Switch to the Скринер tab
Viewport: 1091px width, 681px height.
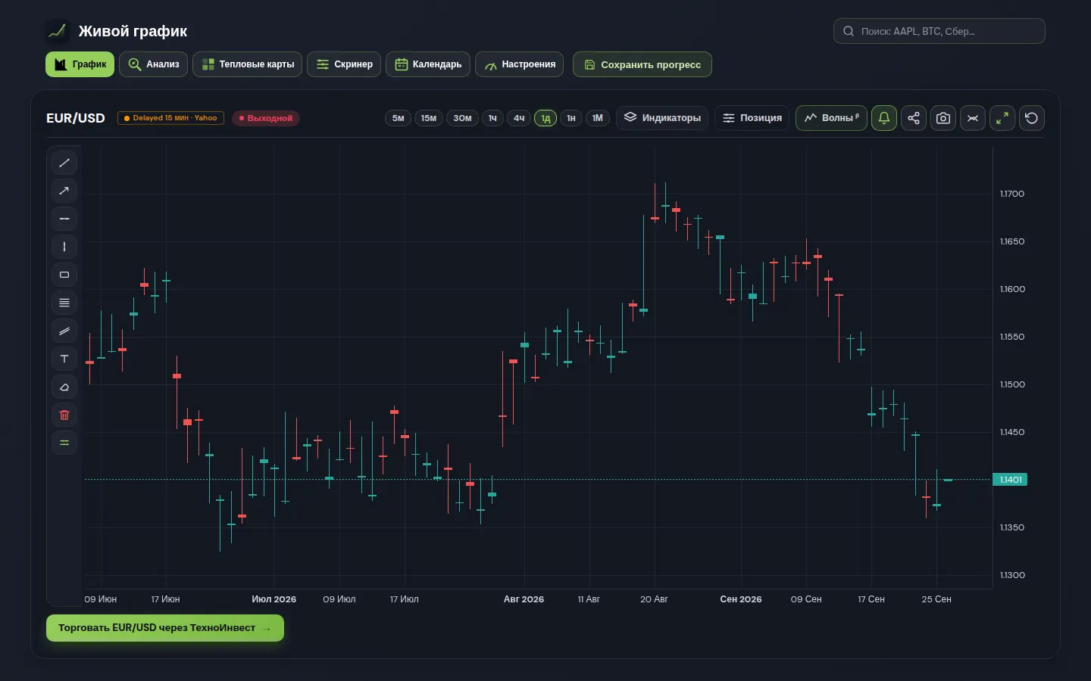click(344, 64)
